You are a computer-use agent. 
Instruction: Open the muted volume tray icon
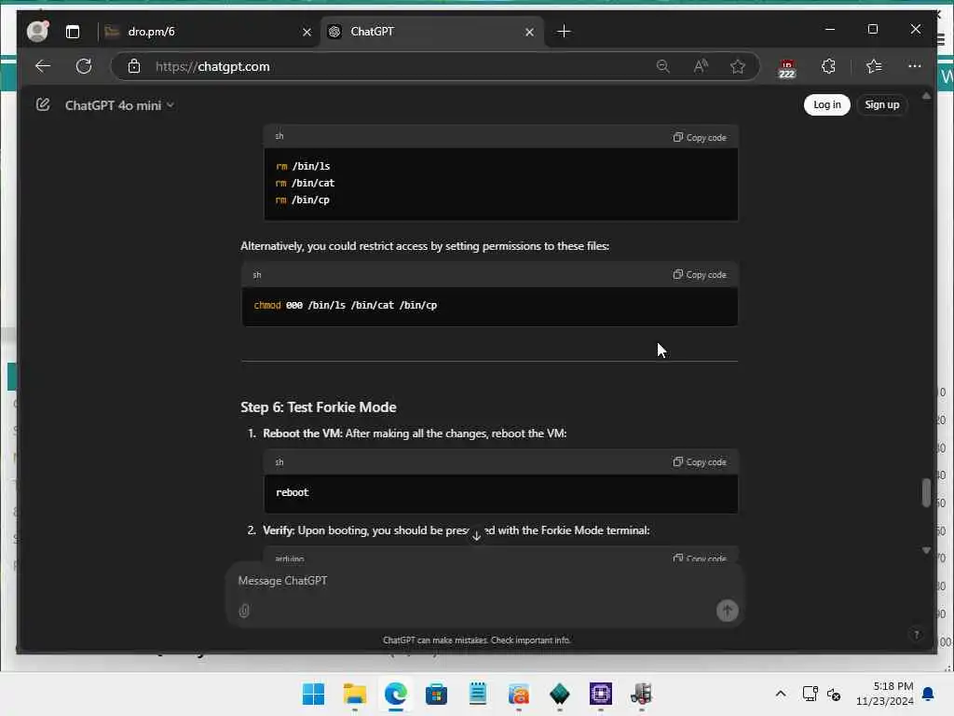click(834, 694)
